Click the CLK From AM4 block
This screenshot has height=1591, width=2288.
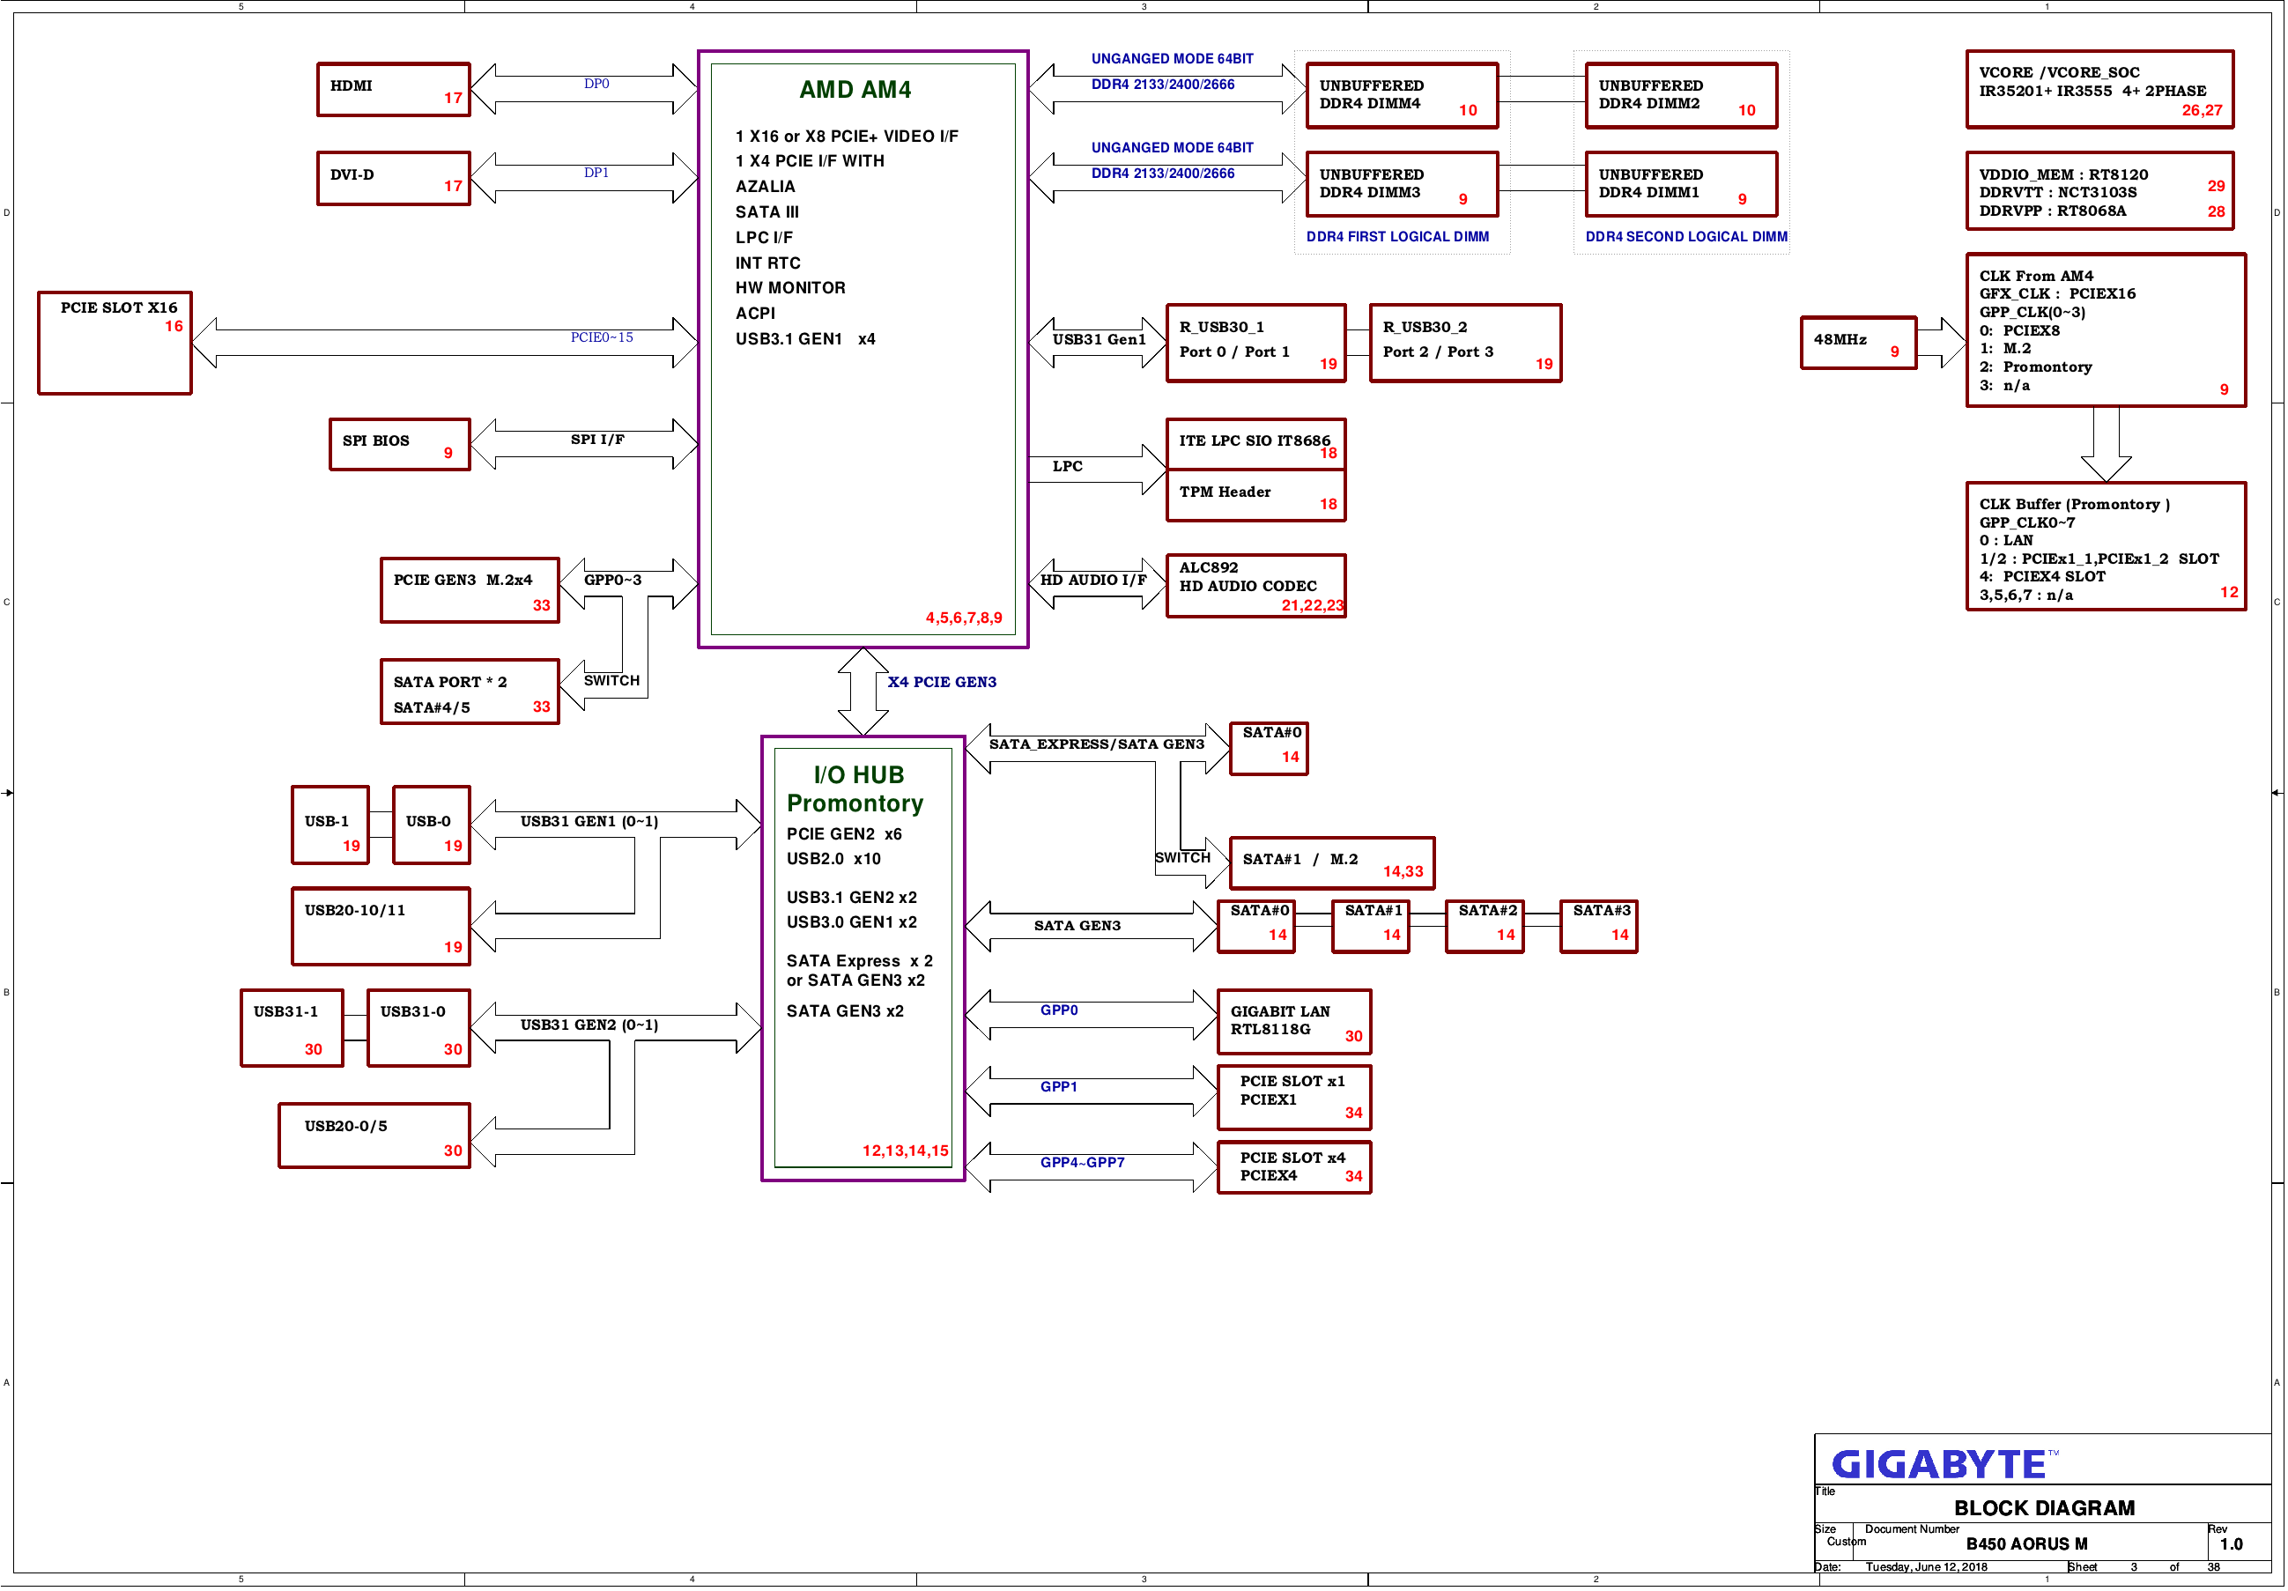pyautogui.click(x=2106, y=329)
